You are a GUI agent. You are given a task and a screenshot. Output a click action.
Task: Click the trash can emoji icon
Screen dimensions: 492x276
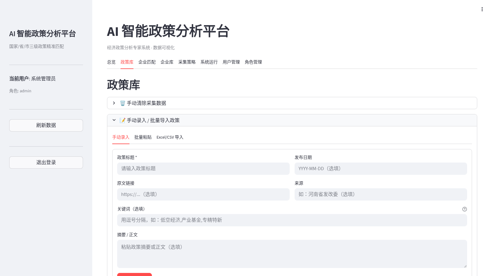pos(122,103)
